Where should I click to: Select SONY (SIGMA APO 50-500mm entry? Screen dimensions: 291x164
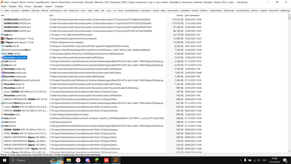pyautogui.click(x=26, y=133)
